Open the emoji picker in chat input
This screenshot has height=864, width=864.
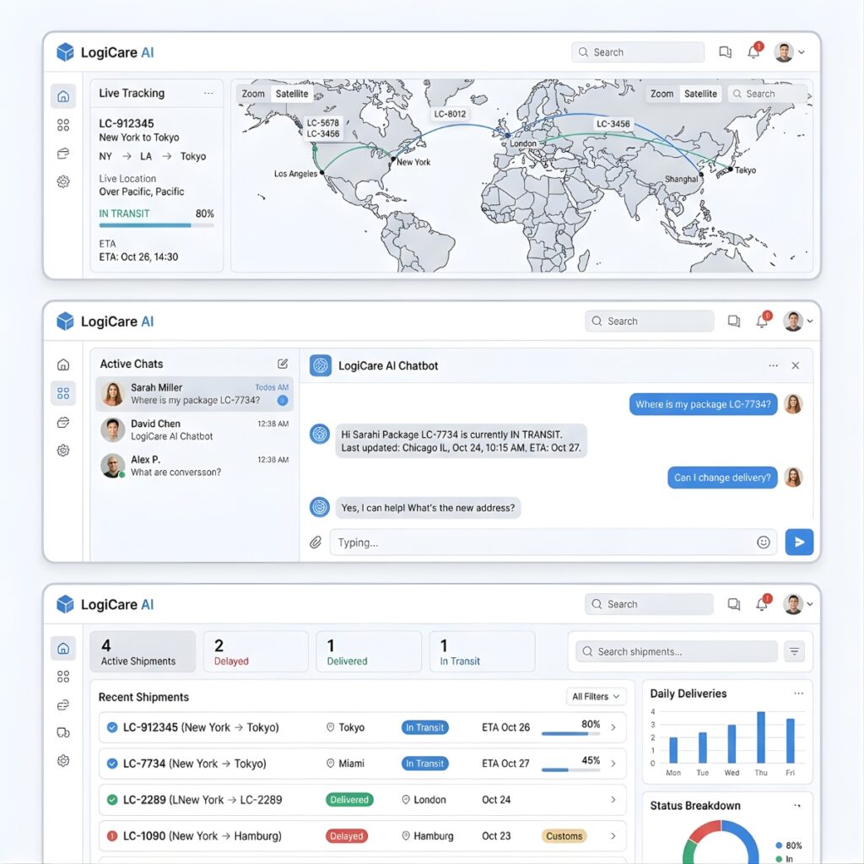coord(764,542)
